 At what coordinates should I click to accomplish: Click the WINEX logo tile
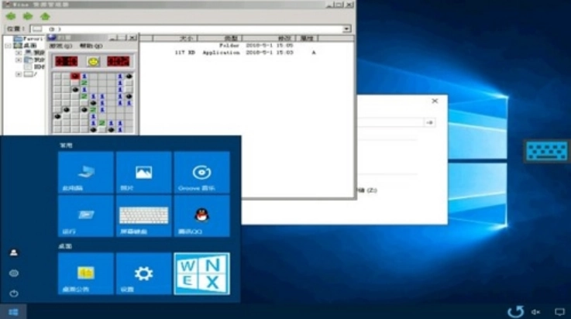coord(201,273)
